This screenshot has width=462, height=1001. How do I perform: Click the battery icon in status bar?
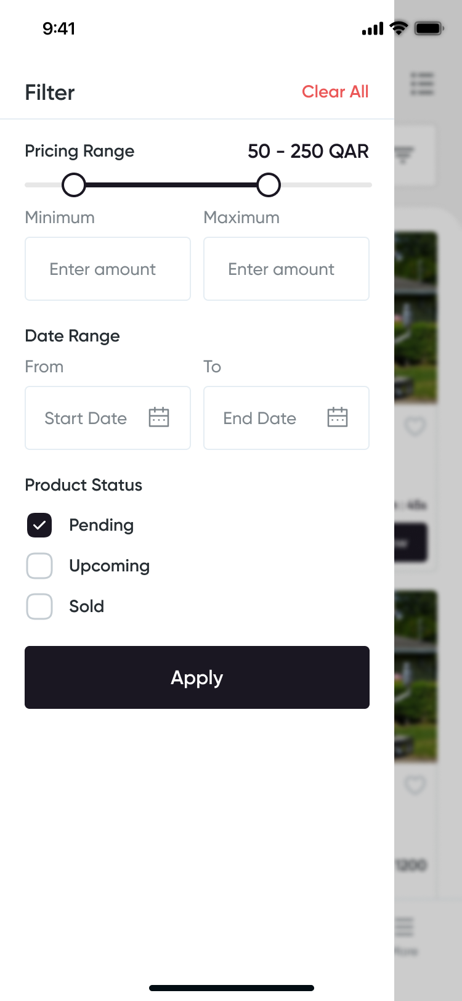pyautogui.click(x=429, y=28)
